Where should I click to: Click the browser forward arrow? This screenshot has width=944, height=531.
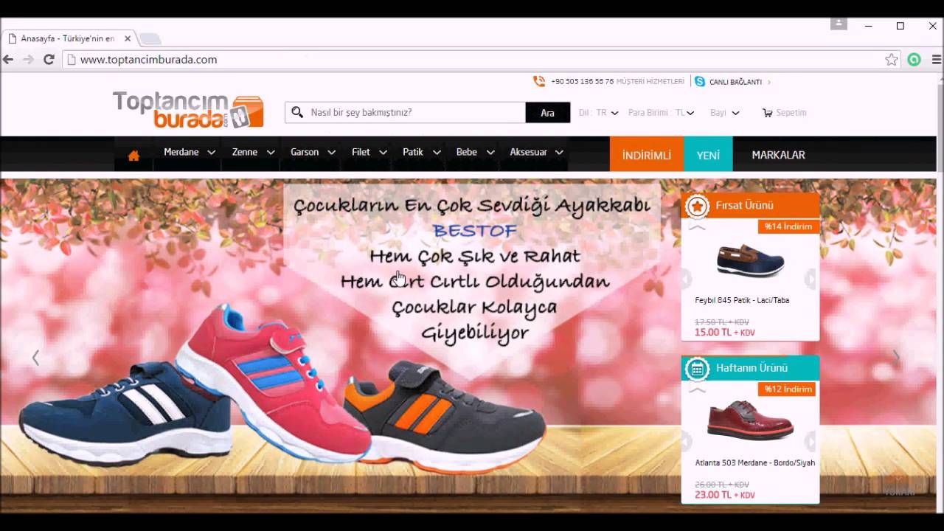tap(28, 60)
